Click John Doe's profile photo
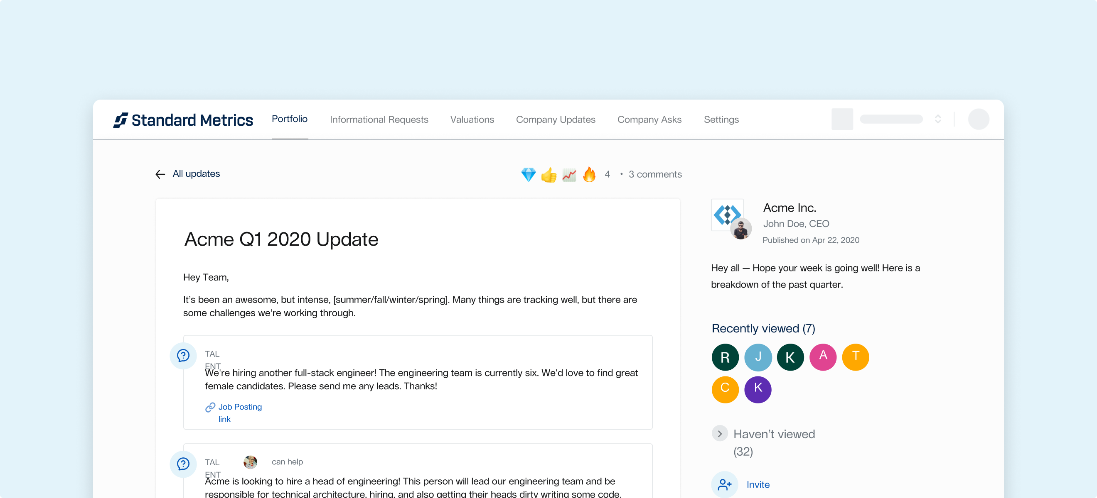The image size is (1097, 498). click(x=741, y=229)
